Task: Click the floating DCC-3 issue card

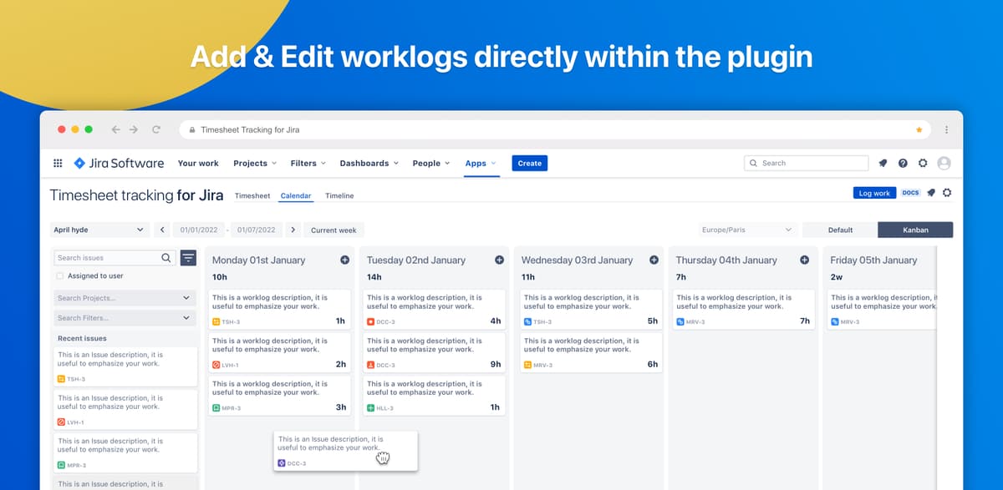Action: pos(345,451)
